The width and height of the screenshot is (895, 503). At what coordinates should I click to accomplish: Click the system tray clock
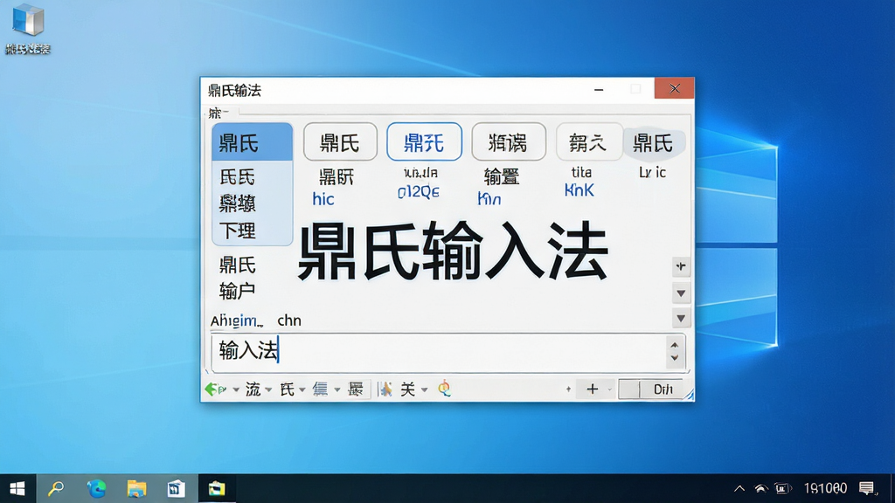click(x=825, y=488)
